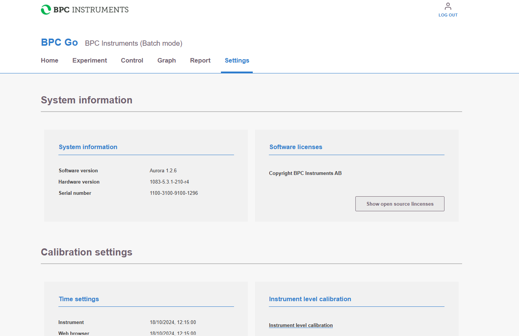
Task: Click the Time settings heading
Action: tap(79, 299)
